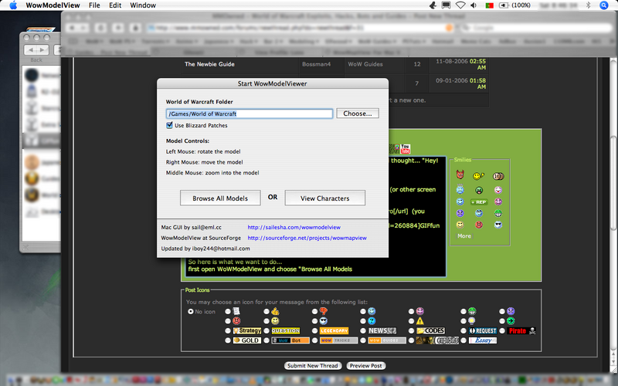Select the Pirate post icon radio

point(502,331)
